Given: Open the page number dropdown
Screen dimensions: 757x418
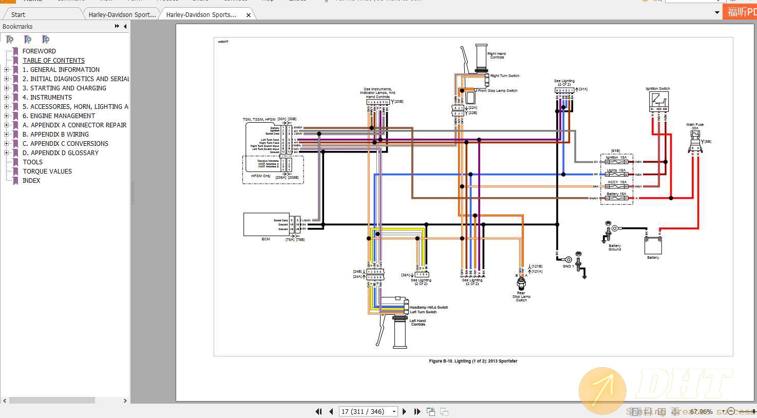Looking at the screenshot, I should coord(394,411).
